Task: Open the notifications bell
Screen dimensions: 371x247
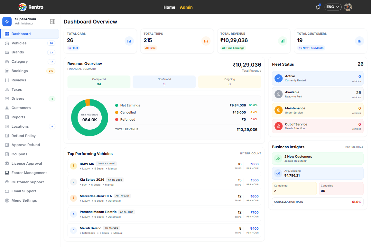Action: 318,7
